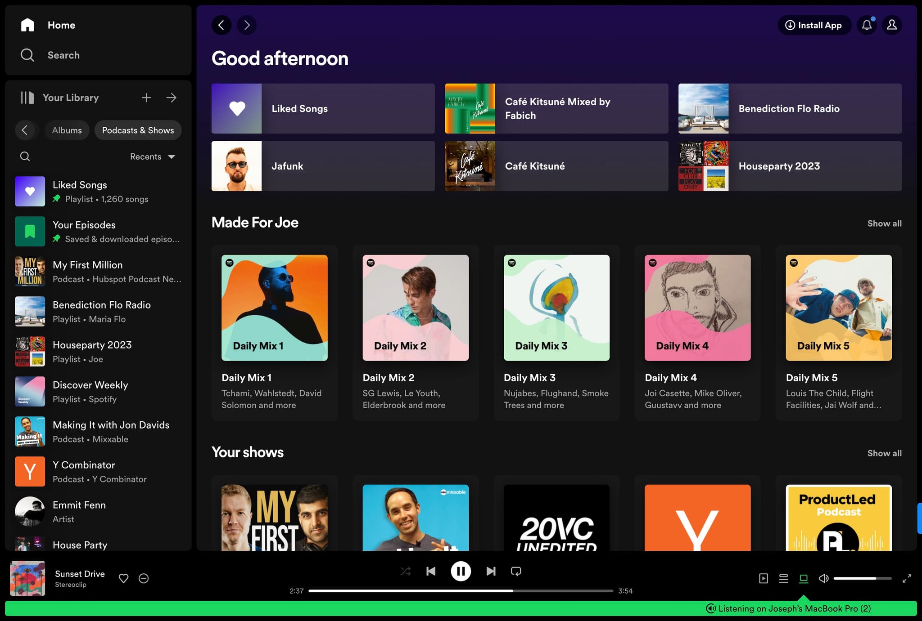Switch to the Podcasts & Shows filter
922x621 pixels.
[138, 130]
